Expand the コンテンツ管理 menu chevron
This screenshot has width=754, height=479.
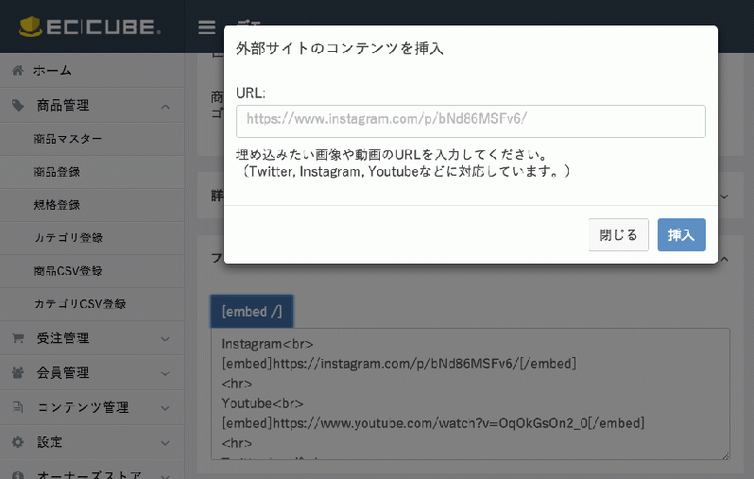pyautogui.click(x=165, y=408)
